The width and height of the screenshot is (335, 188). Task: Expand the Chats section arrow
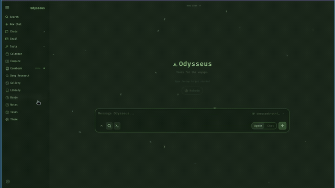point(44,31)
